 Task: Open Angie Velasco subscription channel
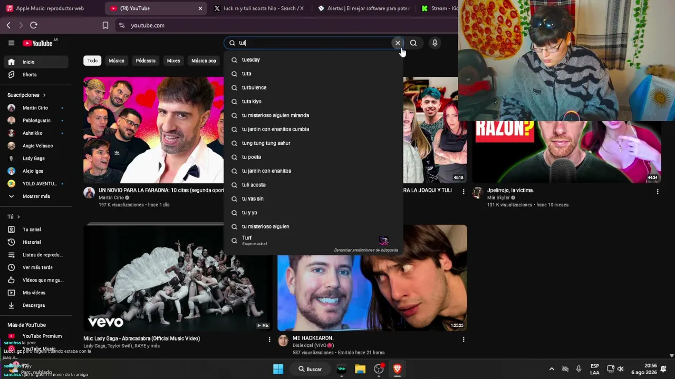[36, 146]
